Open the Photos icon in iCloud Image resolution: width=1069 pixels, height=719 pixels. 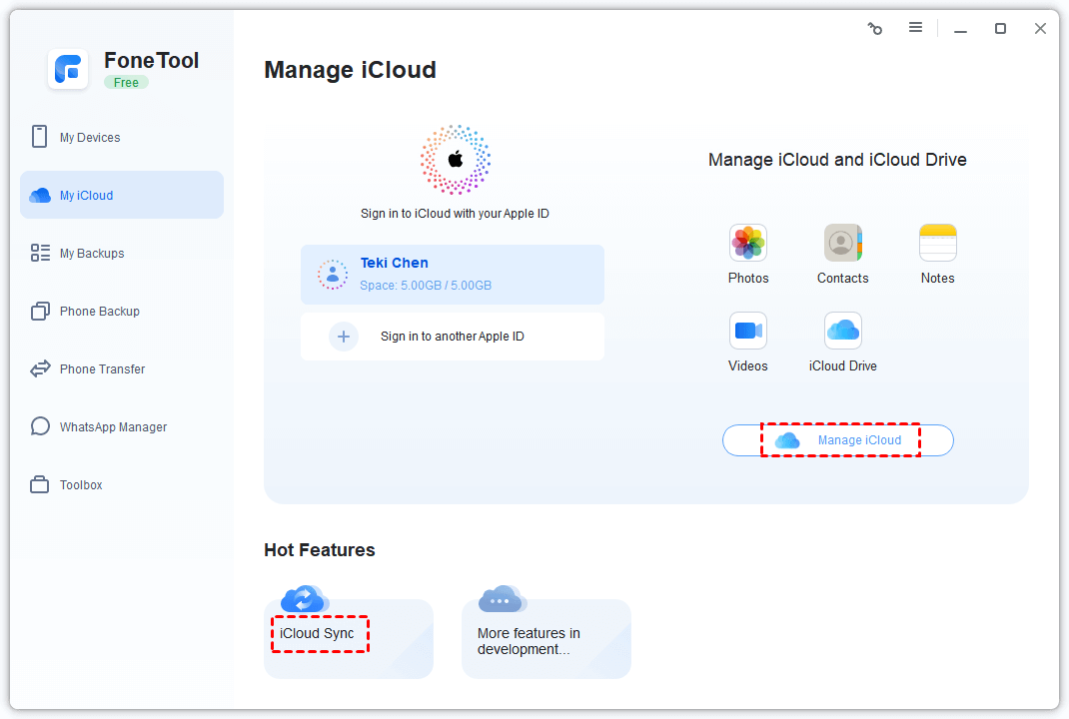747,243
